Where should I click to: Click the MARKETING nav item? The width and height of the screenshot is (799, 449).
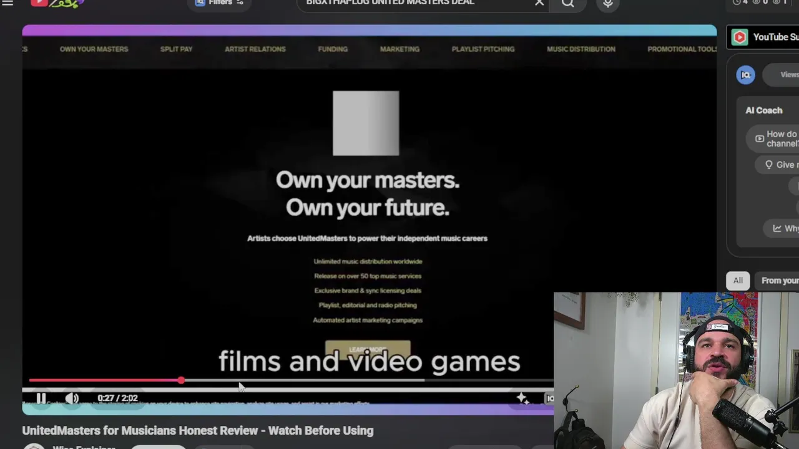399,49
